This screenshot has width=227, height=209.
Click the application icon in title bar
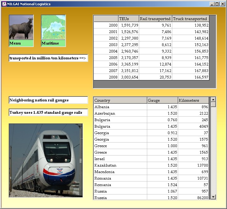[4, 4]
